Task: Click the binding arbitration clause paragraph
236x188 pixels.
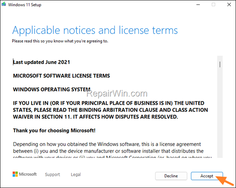Action: click(x=110, y=110)
